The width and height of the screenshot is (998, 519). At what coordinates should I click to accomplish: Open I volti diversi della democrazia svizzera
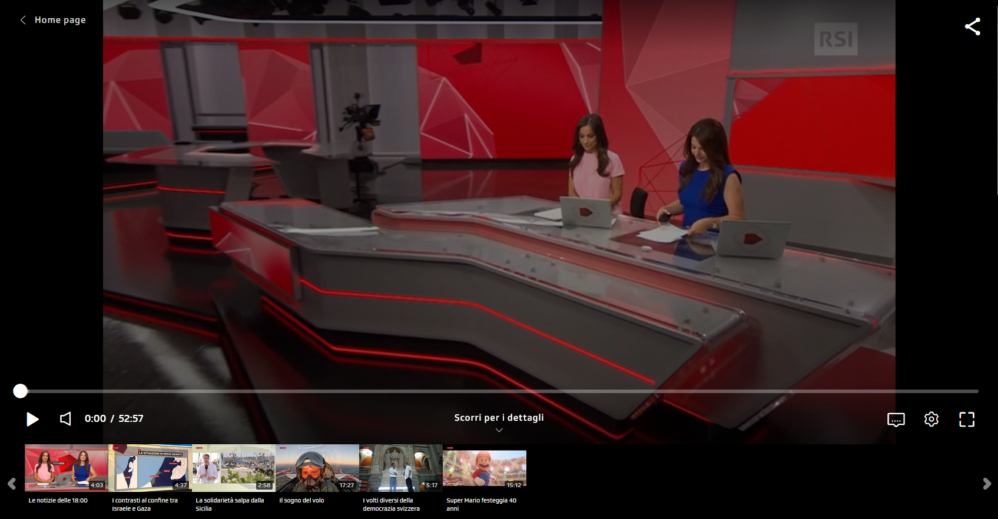(x=401, y=468)
